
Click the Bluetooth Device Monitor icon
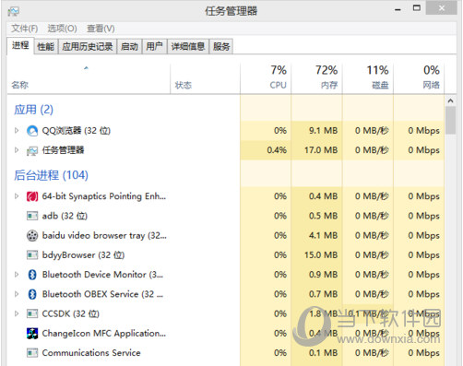[x=32, y=275]
